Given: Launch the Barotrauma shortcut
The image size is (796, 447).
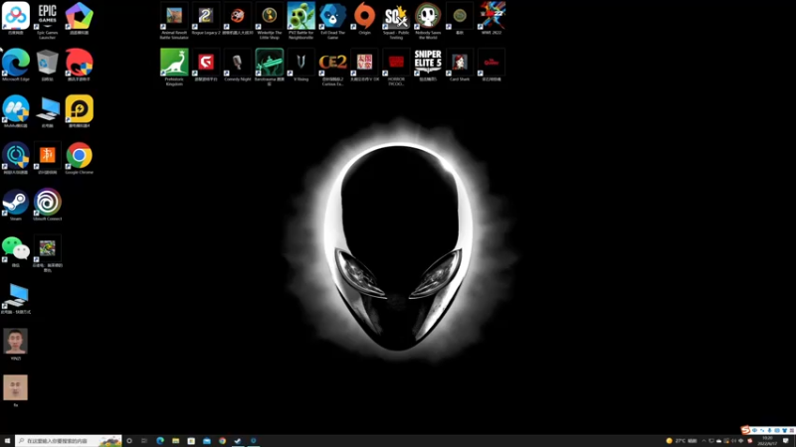Looking at the screenshot, I should point(269,67).
